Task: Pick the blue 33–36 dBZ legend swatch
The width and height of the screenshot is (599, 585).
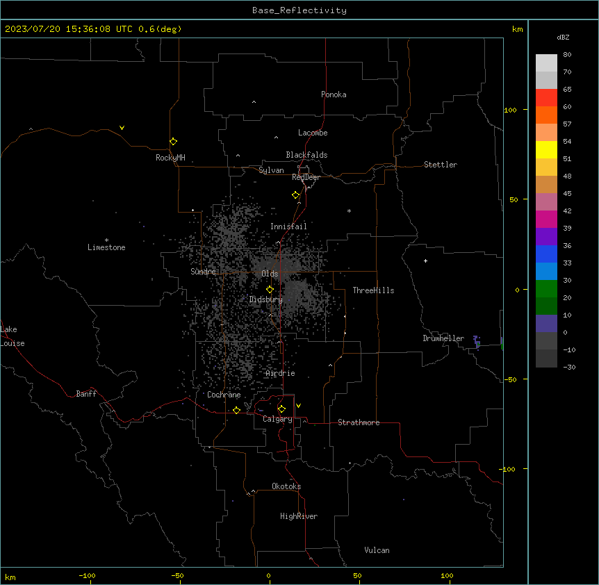Action: coord(546,254)
